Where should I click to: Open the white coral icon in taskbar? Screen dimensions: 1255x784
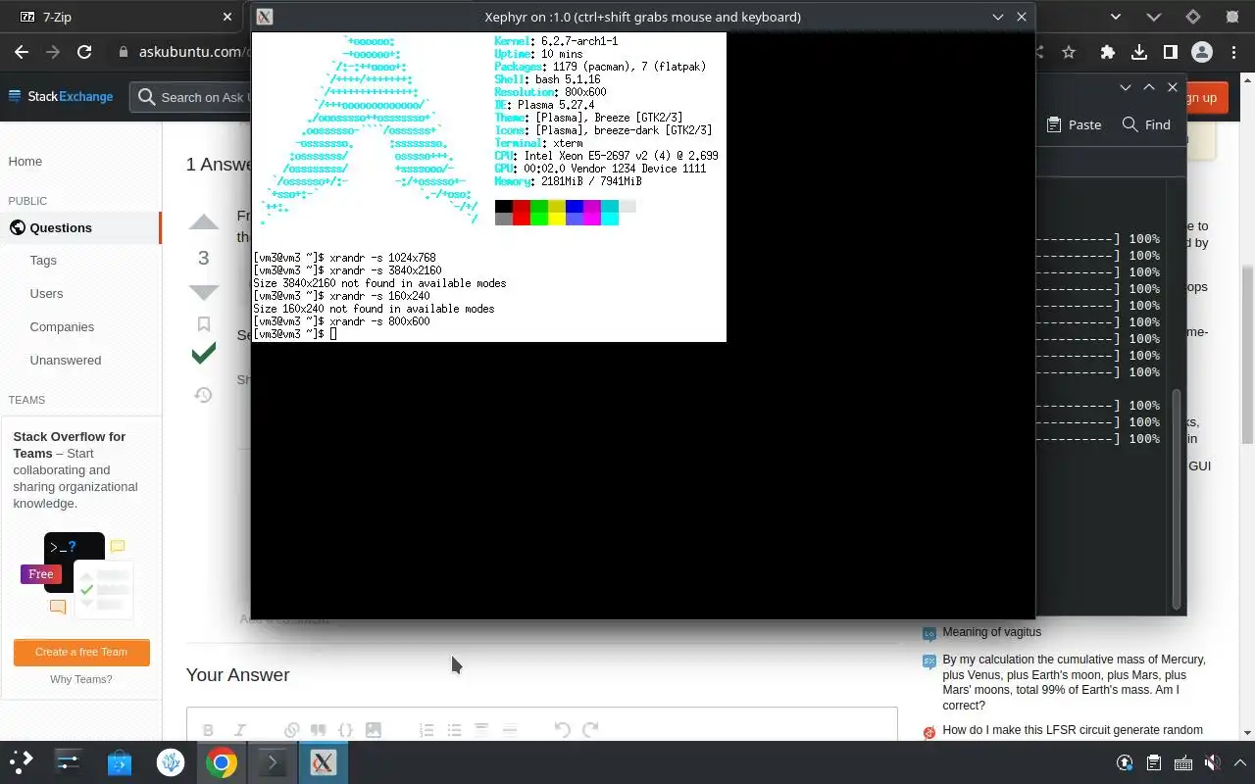(x=171, y=761)
